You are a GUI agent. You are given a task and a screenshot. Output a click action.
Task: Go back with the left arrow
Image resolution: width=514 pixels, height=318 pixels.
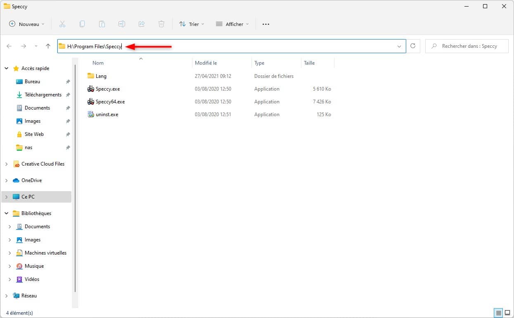tap(9, 46)
